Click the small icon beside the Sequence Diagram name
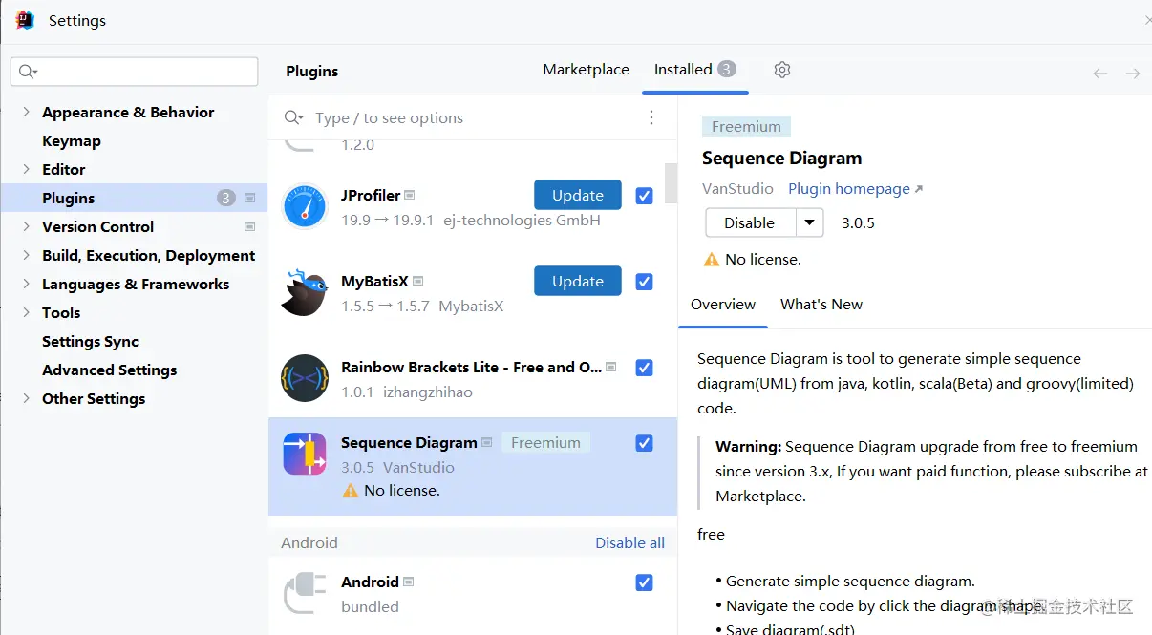This screenshot has height=635, width=1152. (x=487, y=442)
